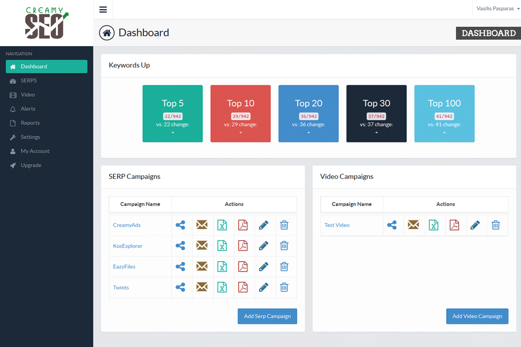The width and height of the screenshot is (521, 347).
Task: Export EazyFiles campaign to Excel
Action: [222, 267]
